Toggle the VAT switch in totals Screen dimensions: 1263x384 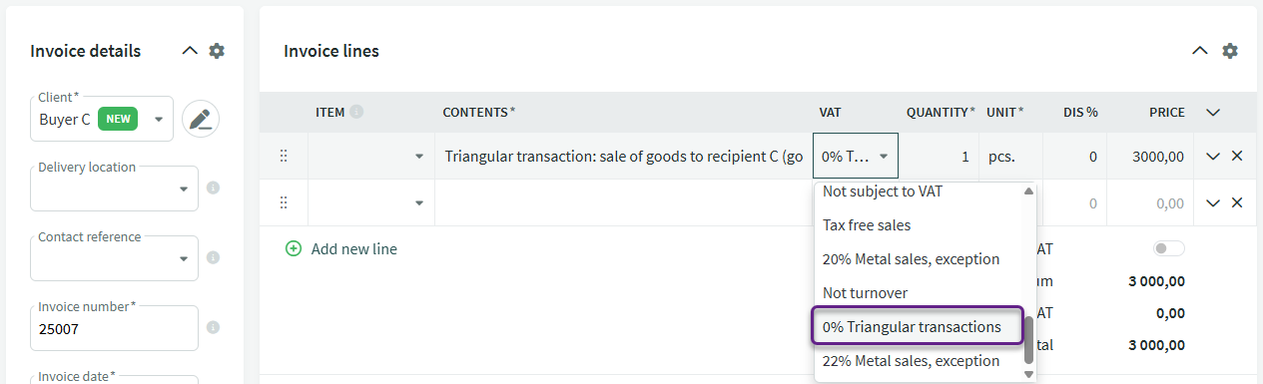tap(1169, 248)
